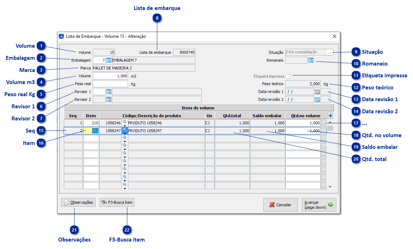The image size is (413, 249).
Task: Open the Observações button
Action: pyautogui.click(x=78, y=202)
